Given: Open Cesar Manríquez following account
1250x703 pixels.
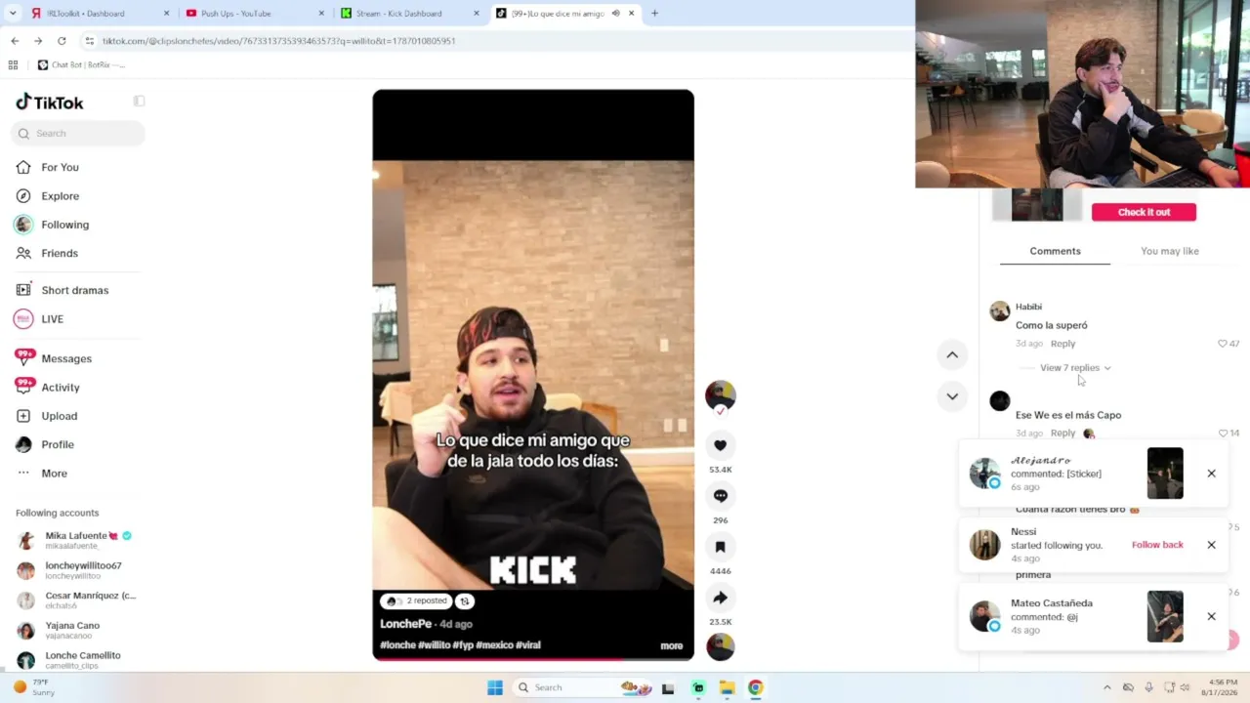Looking at the screenshot, I should pyautogui.click(x=75, y=600).
